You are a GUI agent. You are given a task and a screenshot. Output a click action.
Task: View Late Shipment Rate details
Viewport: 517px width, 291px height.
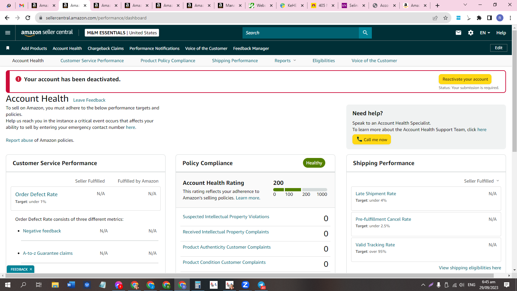376,194
